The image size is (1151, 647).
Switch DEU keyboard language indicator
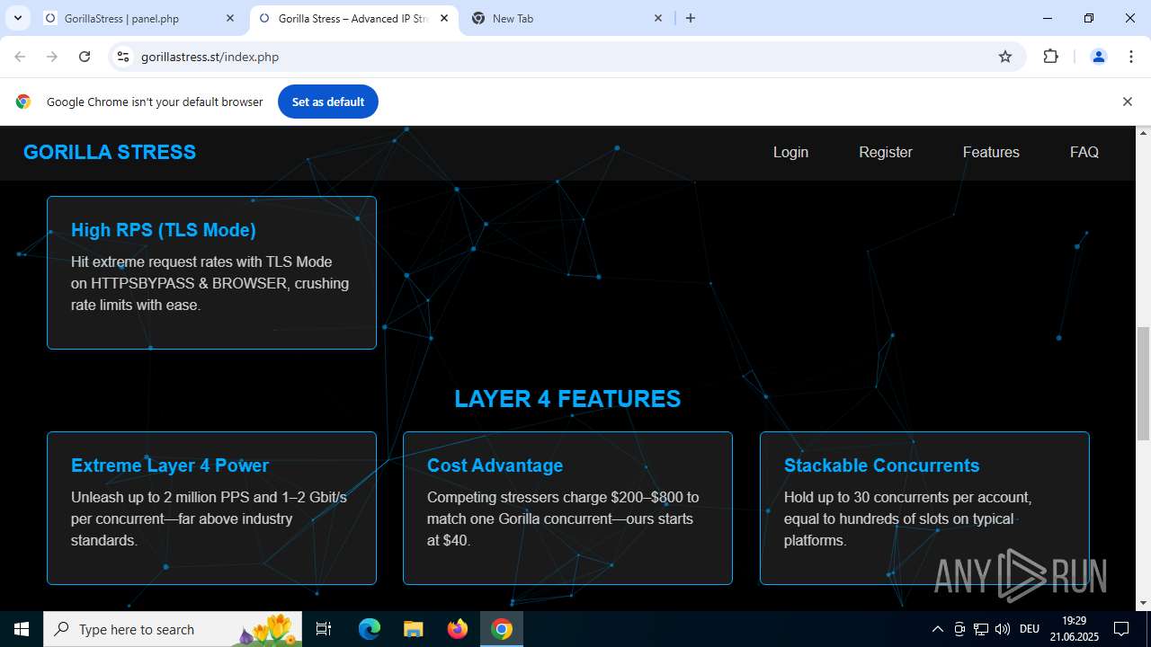[1030, 629]
